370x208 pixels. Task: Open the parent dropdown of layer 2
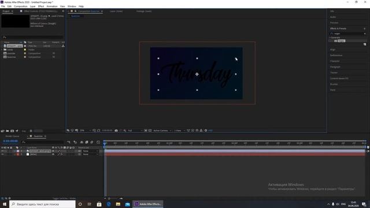click(90, 154)
